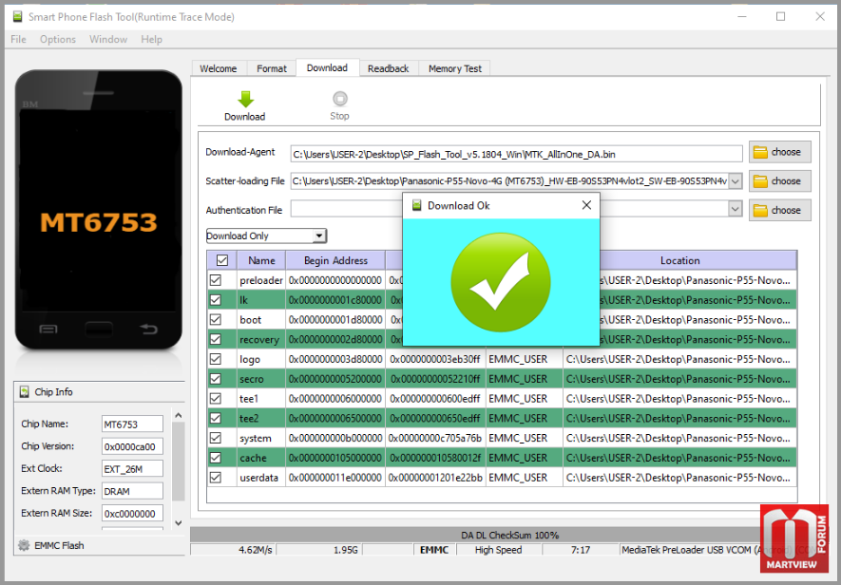
Task: Switch to the Format tab
Action: coord(272,68)
